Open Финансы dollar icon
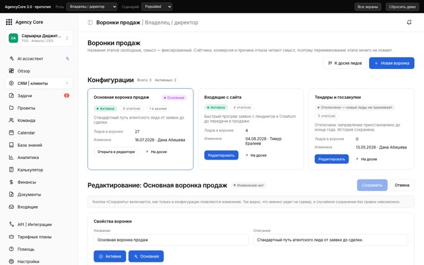This screenshot has height=265, width=424. coord(11,182)
